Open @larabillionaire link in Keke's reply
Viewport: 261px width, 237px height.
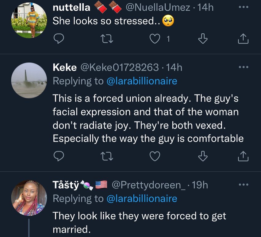141,81
